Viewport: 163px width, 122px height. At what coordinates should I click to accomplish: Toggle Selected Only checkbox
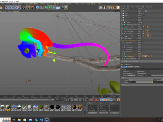[132, 74]
